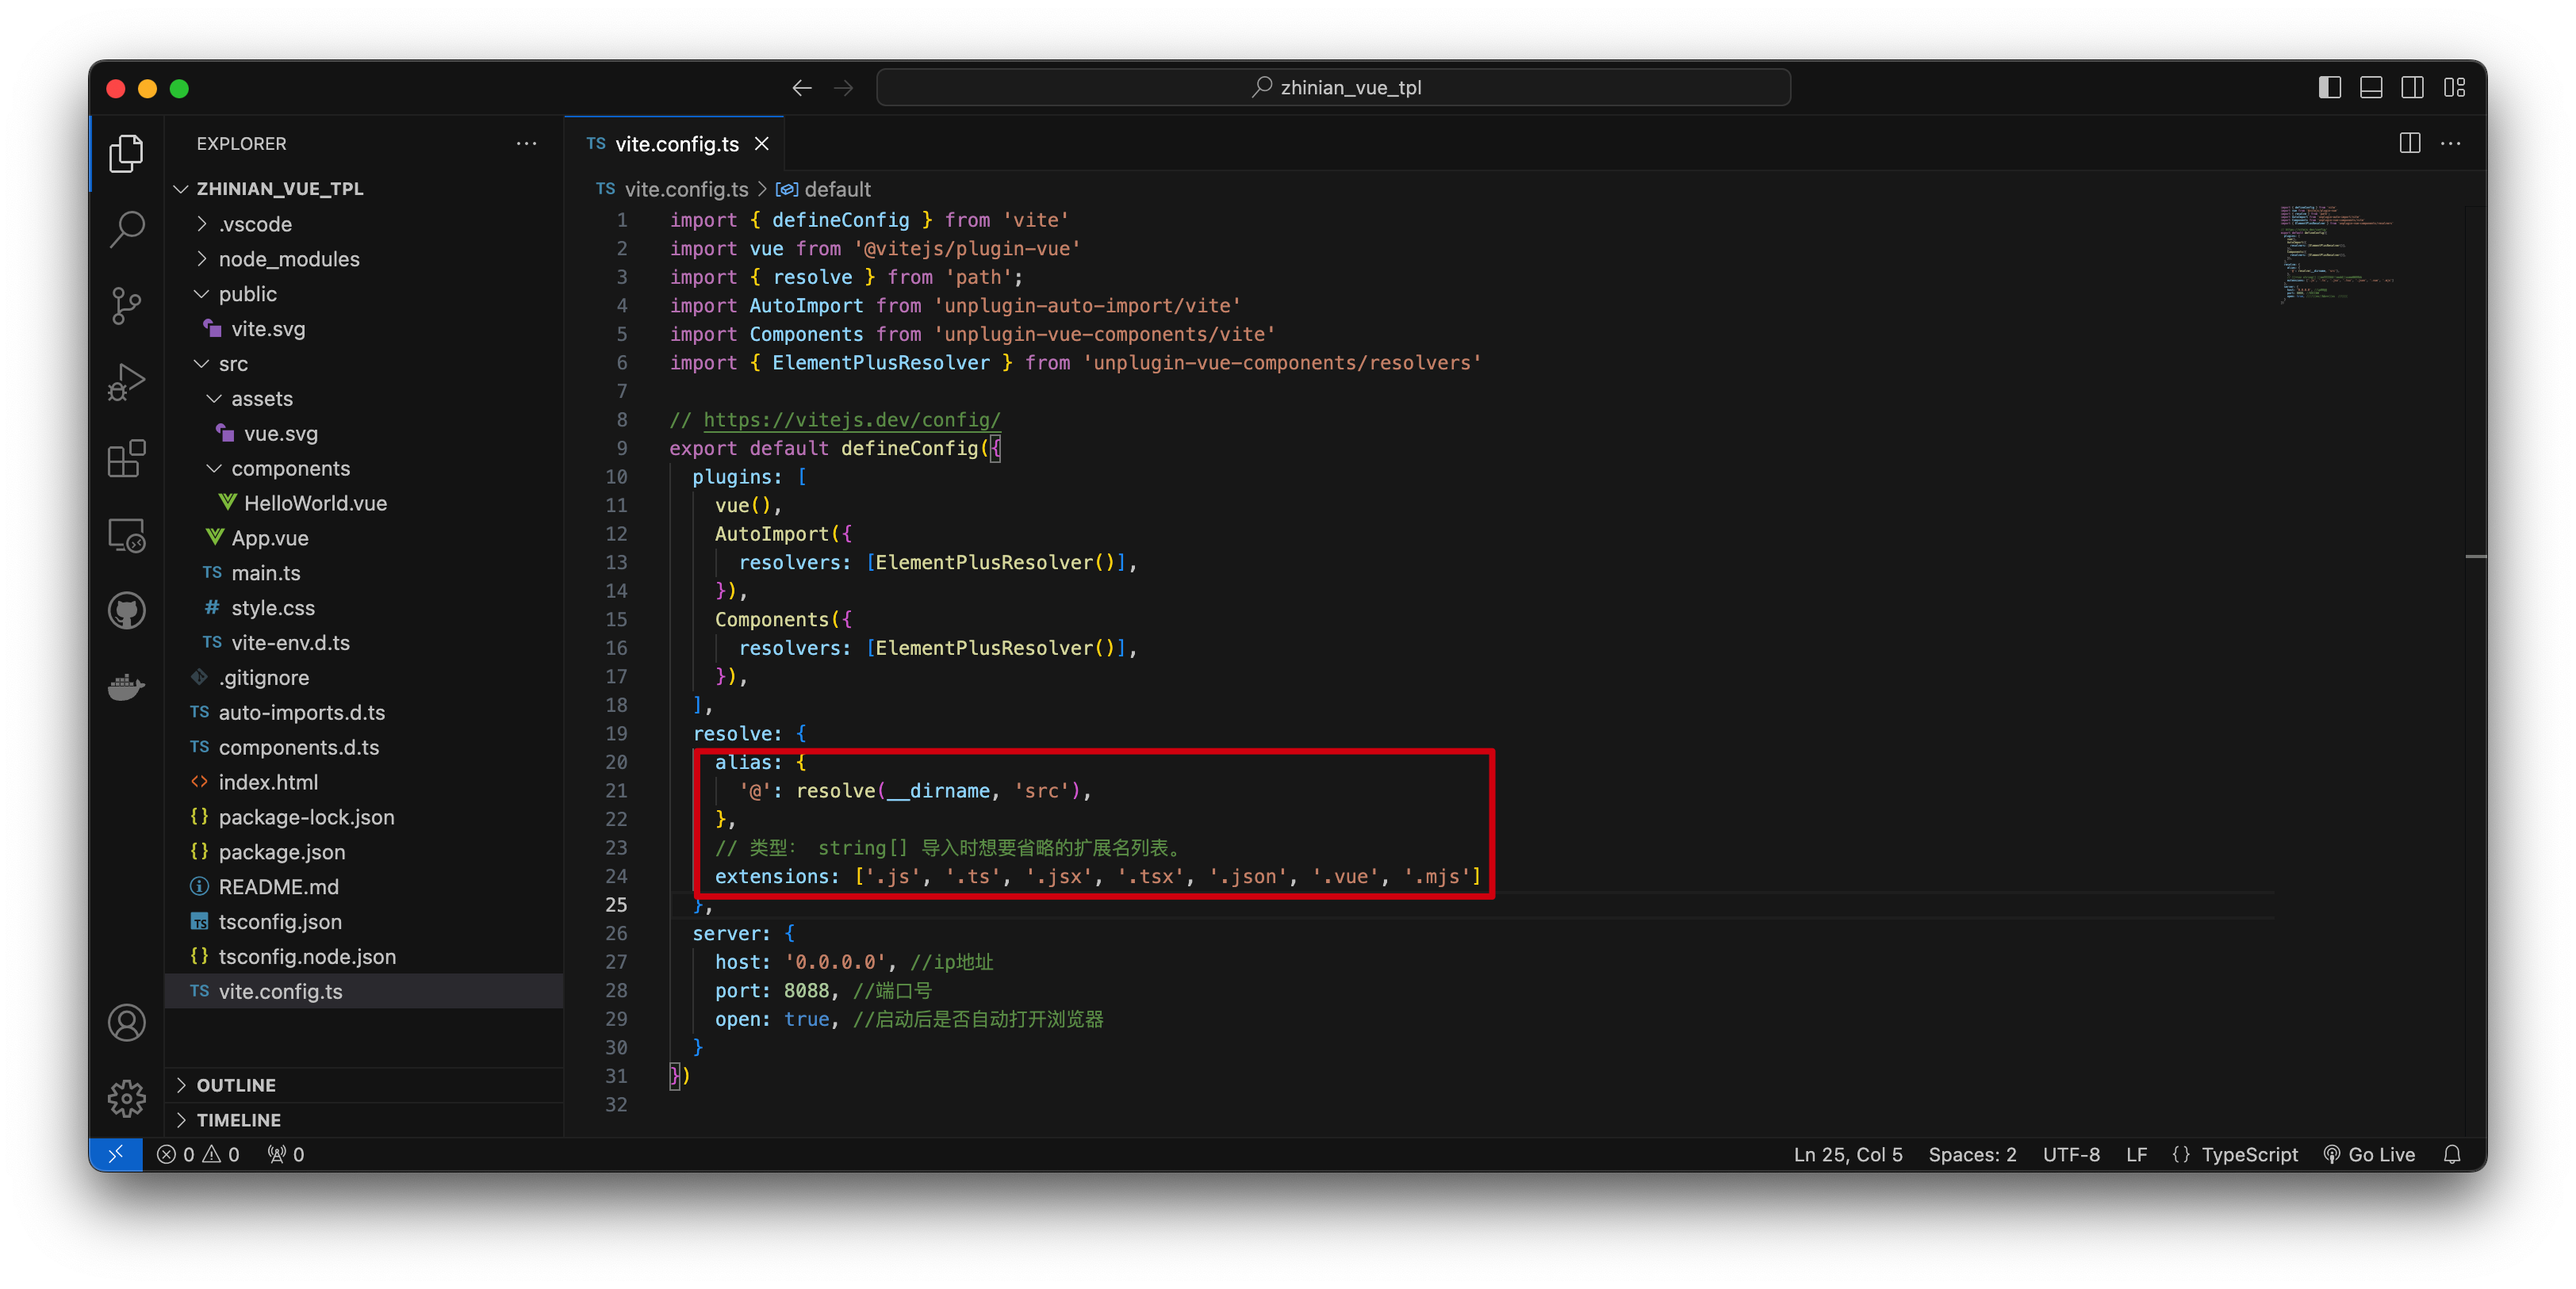The height and width of the screenshot is (1289, 2576).
Task: Open tsconfig.json file
Action: [364, 922]
